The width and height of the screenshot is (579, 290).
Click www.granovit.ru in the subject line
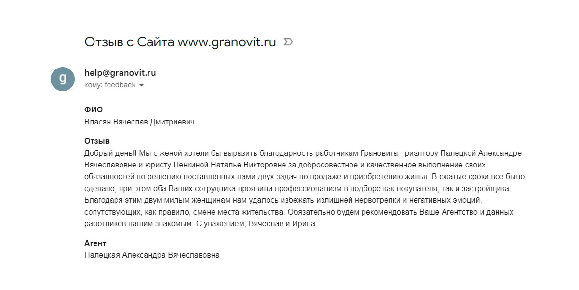227,42
